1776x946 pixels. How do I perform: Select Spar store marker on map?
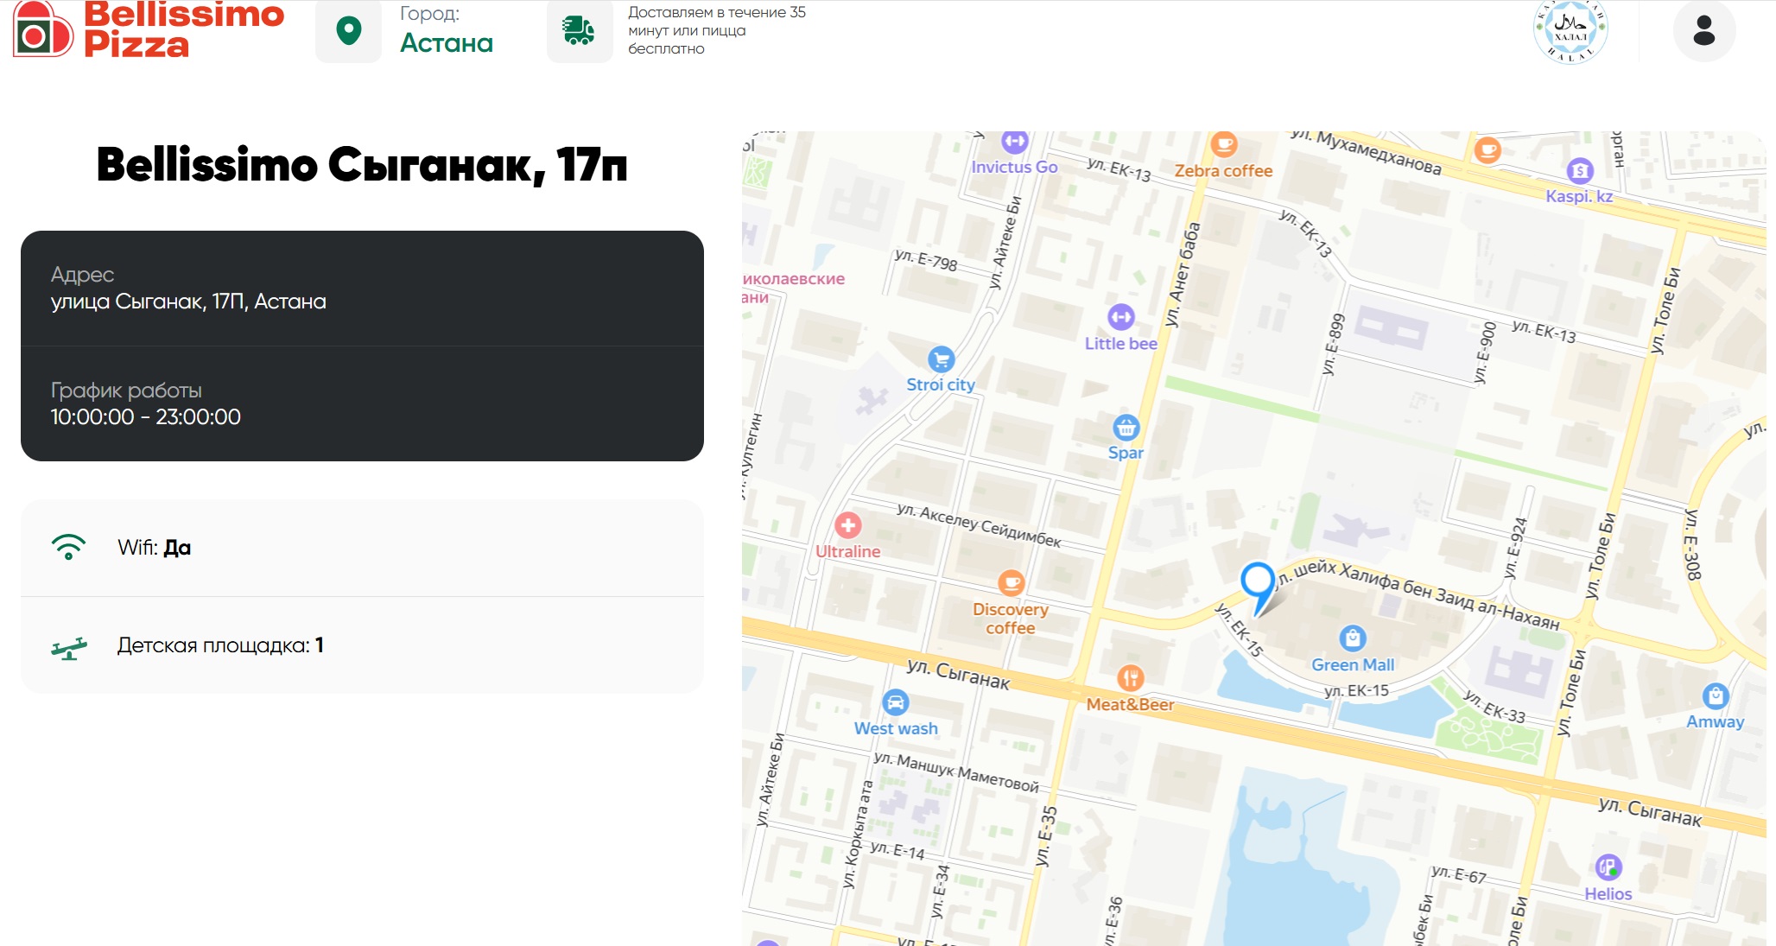tap(1126, 427)
